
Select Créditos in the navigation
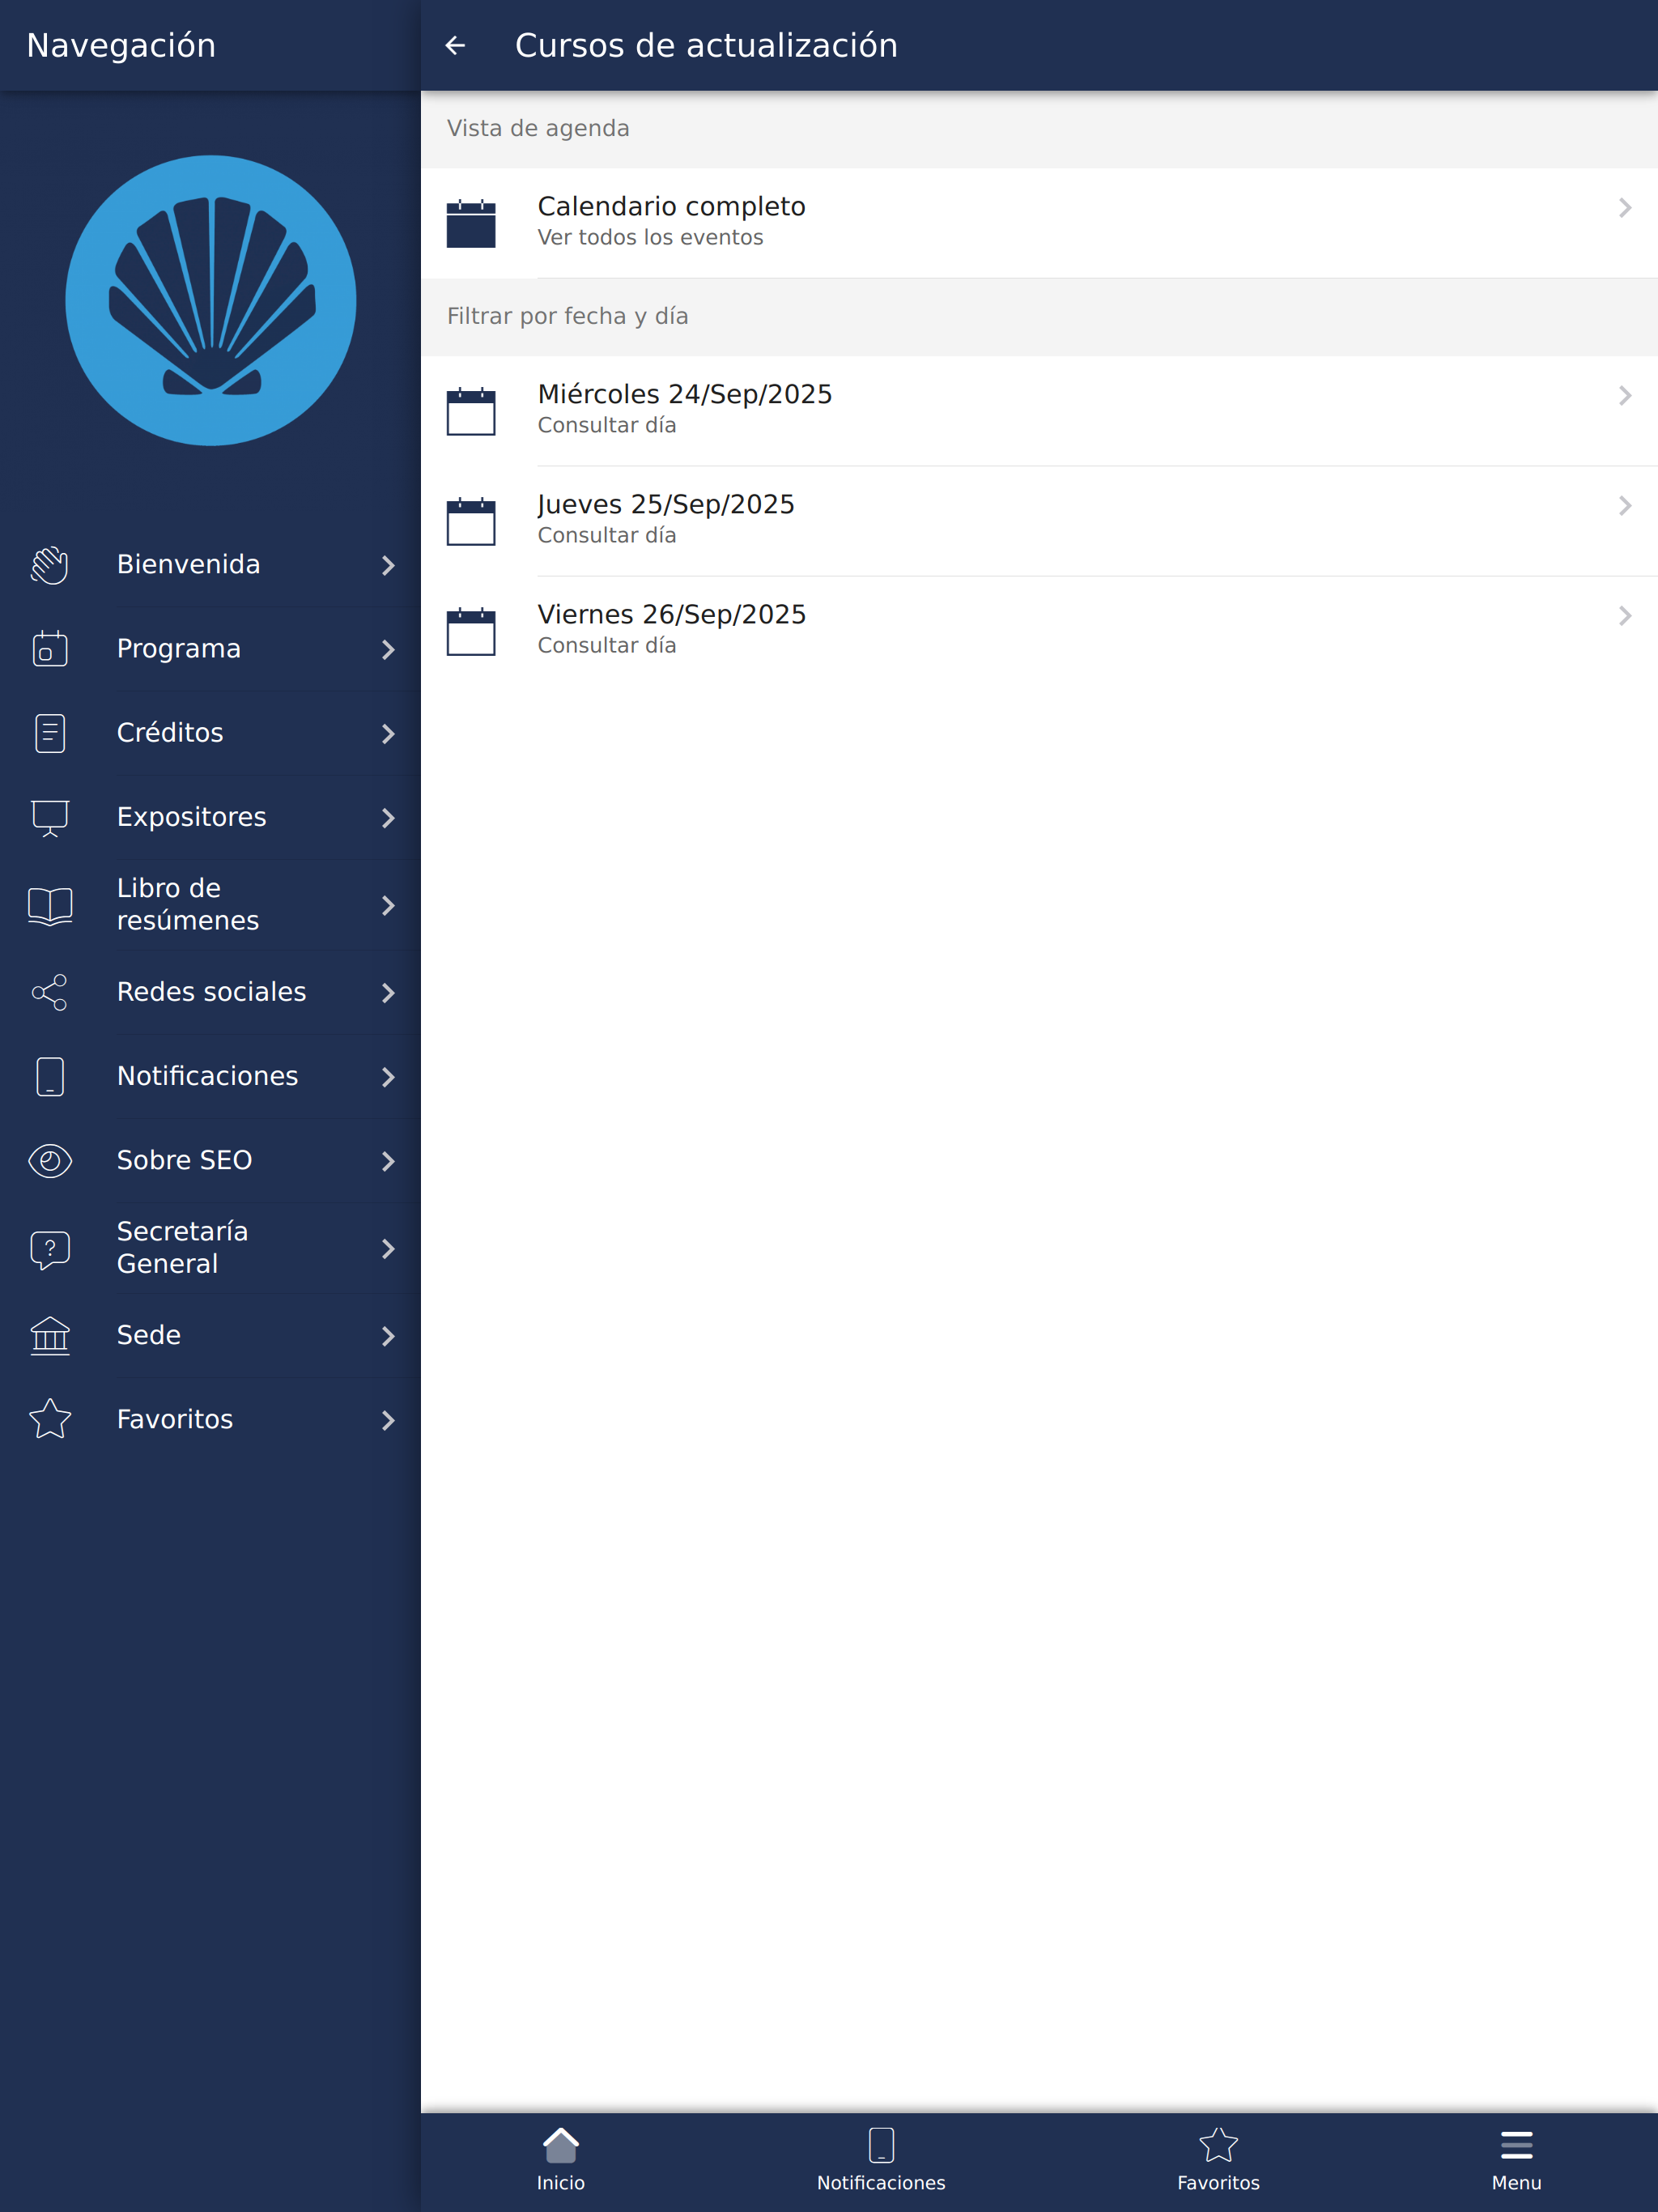210,733
